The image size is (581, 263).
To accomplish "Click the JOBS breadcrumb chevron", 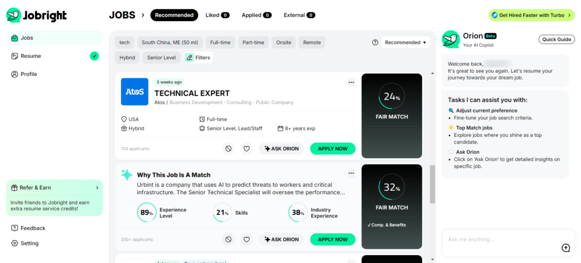I will coord(142,15).
